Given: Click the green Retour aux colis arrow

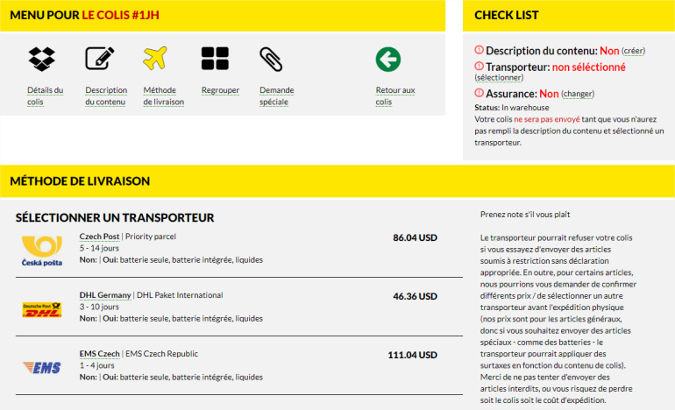Looking at the screenshot, I should [x=388, y=60].
